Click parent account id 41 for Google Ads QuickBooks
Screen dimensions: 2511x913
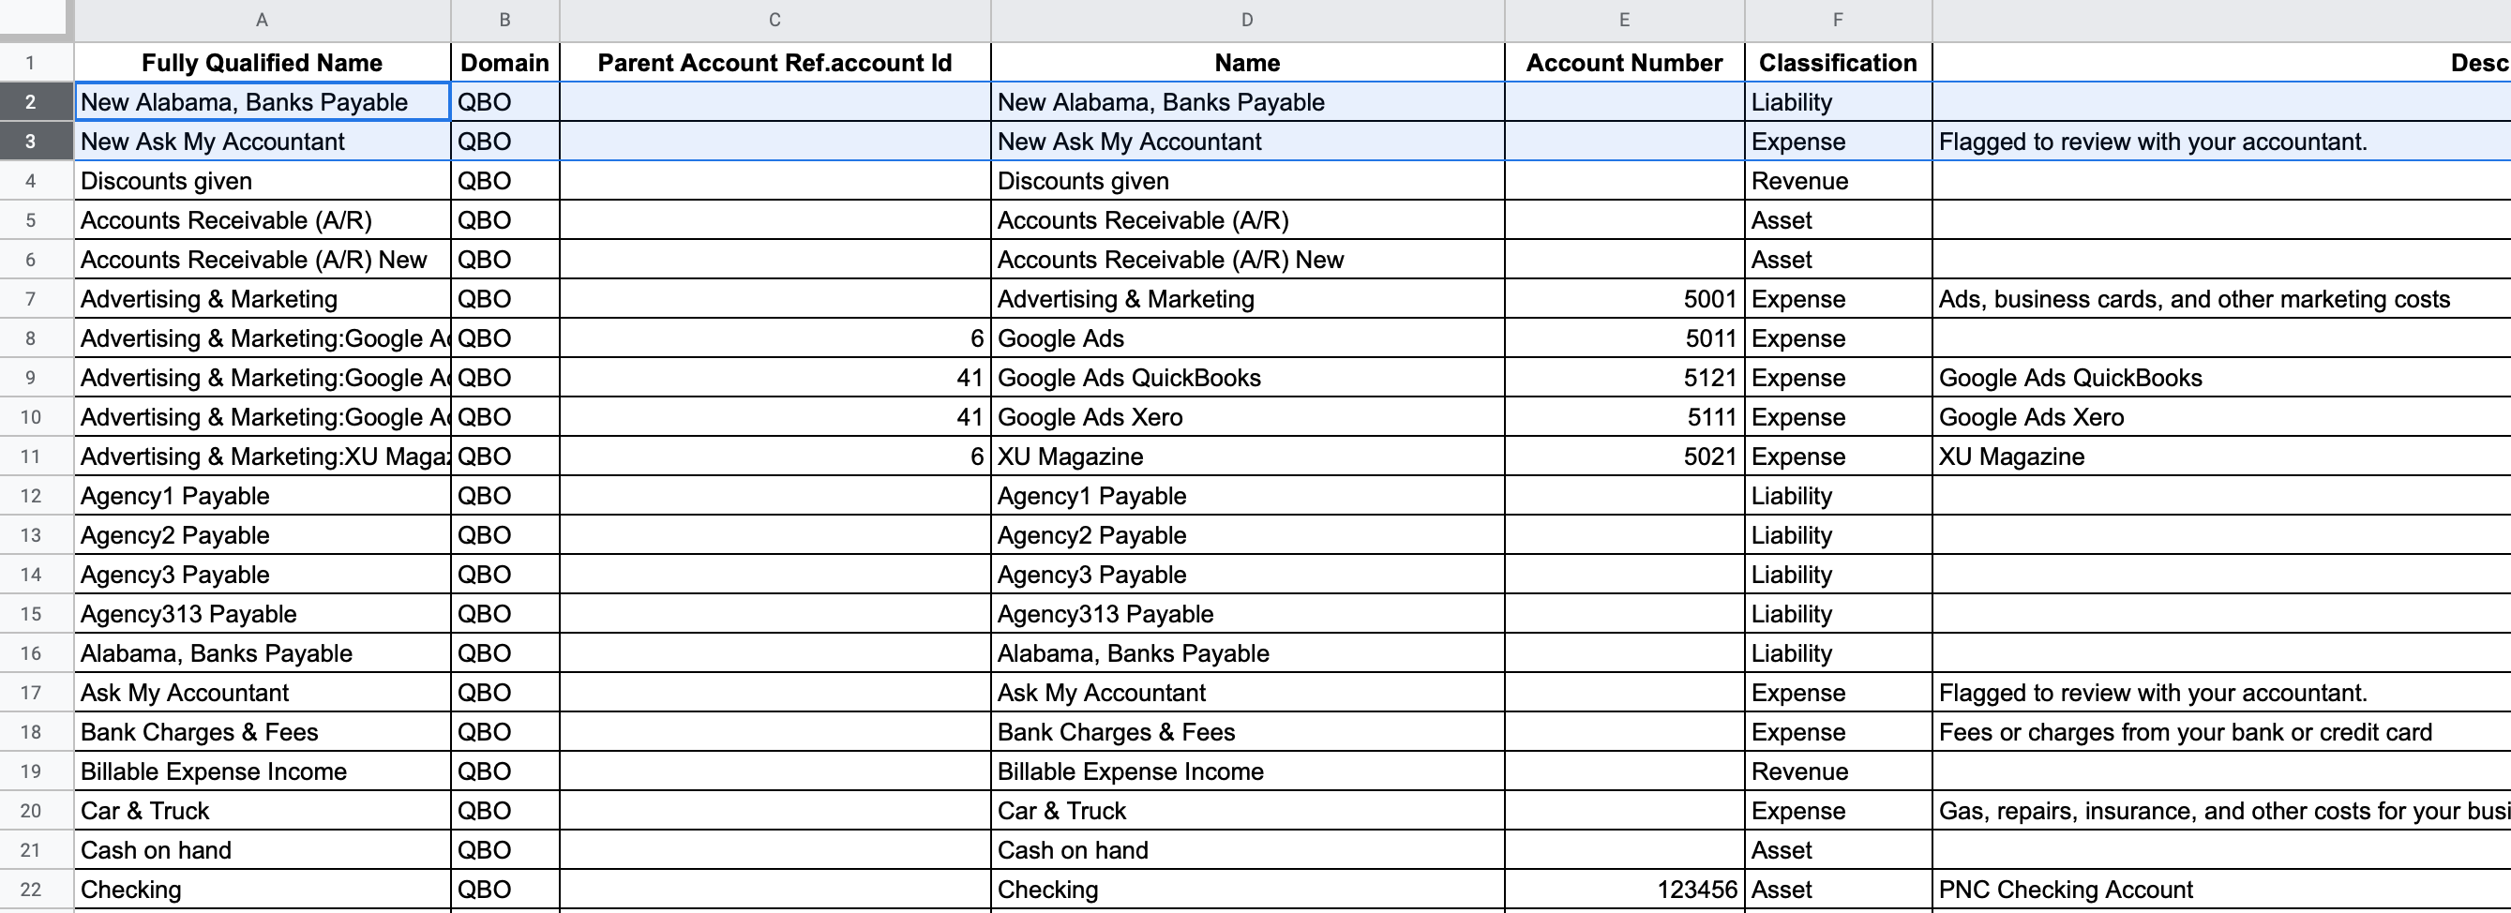[x=774, y=378]
